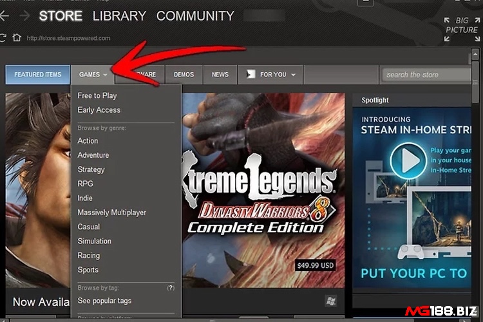The height and width of the screenshot is (322, 483).
Task: Choose Free to Play from menu
Action: (97, 95)
